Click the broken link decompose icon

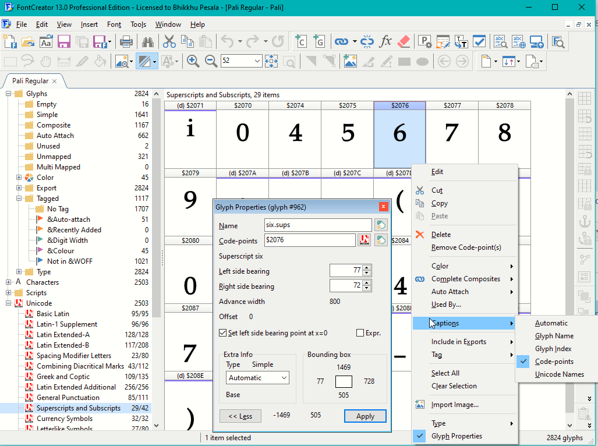pos(367,41)
